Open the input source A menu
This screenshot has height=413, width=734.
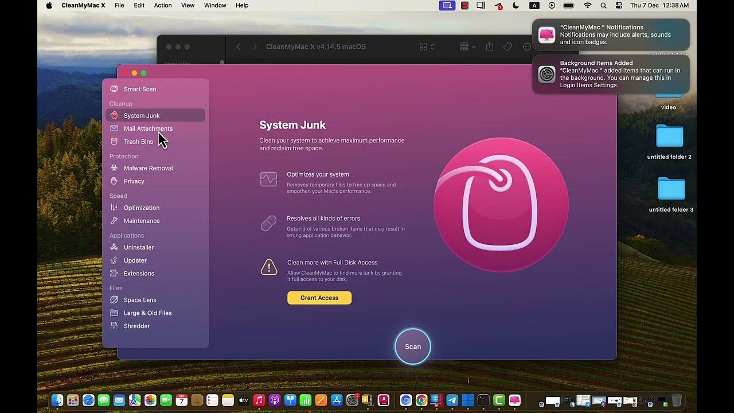534,5
